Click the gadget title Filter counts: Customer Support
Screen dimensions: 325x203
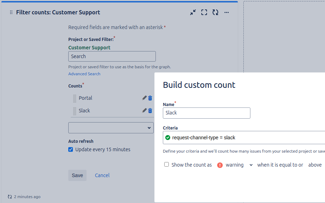click(x=58, y=13)
